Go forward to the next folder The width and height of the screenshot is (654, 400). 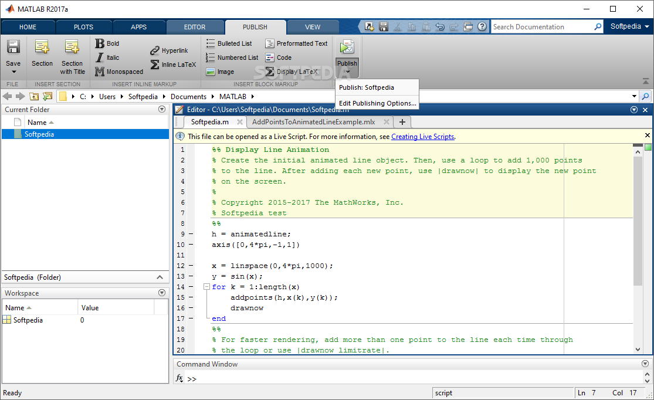pos(21,96)
